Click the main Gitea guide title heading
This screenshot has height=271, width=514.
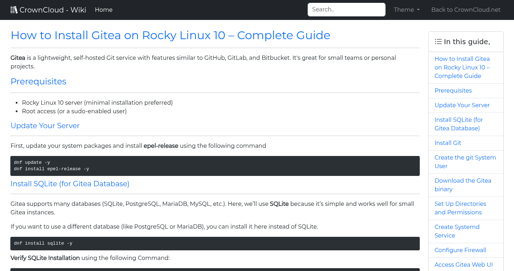pos(170,35)
